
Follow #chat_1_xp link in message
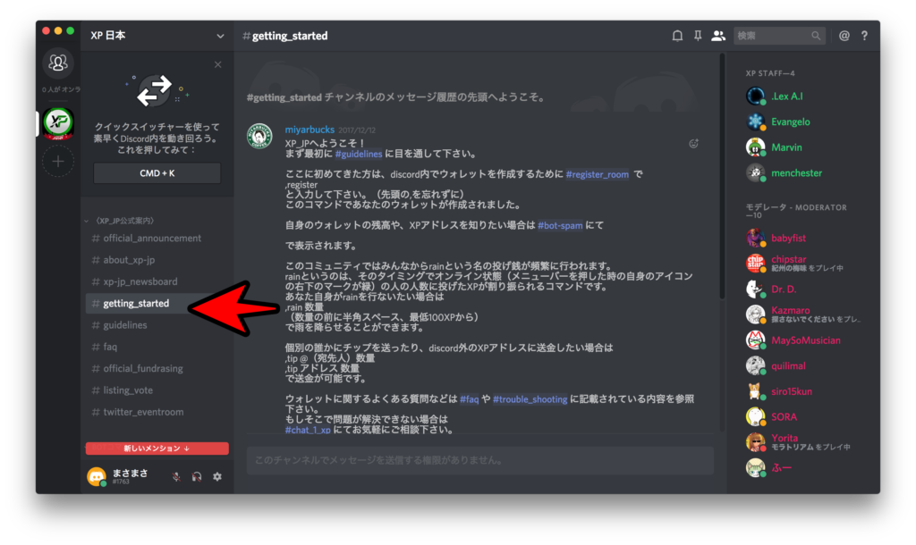pyautogui.click(x=308, y=430)
